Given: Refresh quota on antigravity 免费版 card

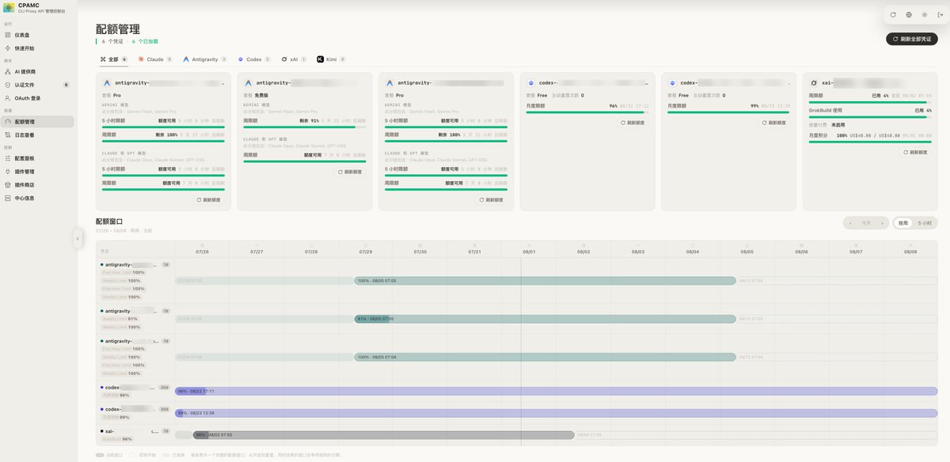Looking at the screenshot, I should 351,172.
